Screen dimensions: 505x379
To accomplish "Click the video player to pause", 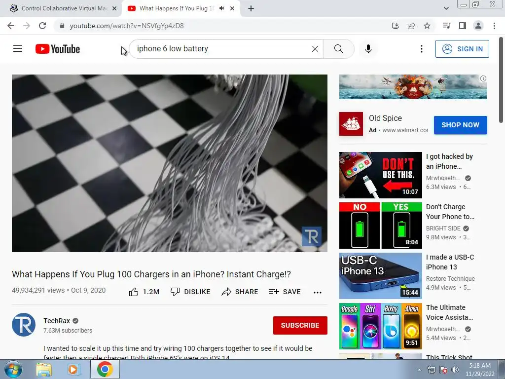I will (x=170, y=163).
